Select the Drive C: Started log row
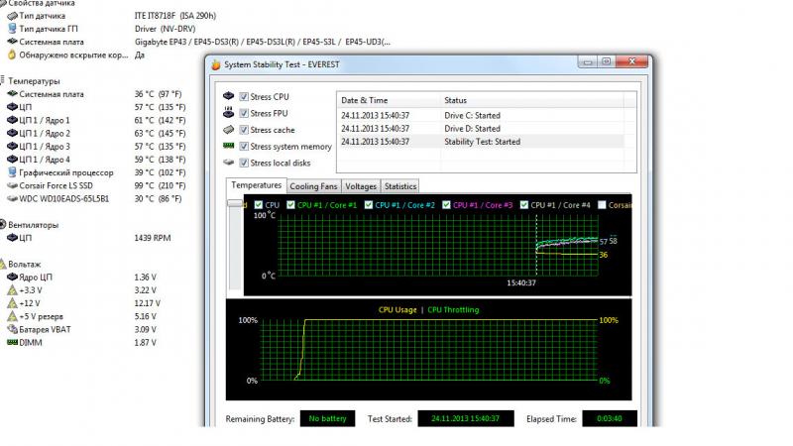793x446 pixels. tap(481, 115)
